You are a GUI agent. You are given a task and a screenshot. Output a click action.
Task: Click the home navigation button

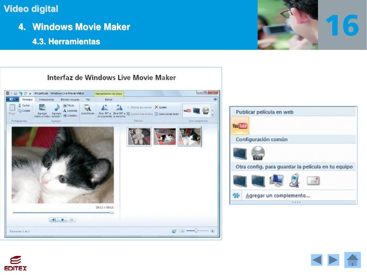pyautogui.click(x=353, y=260)
